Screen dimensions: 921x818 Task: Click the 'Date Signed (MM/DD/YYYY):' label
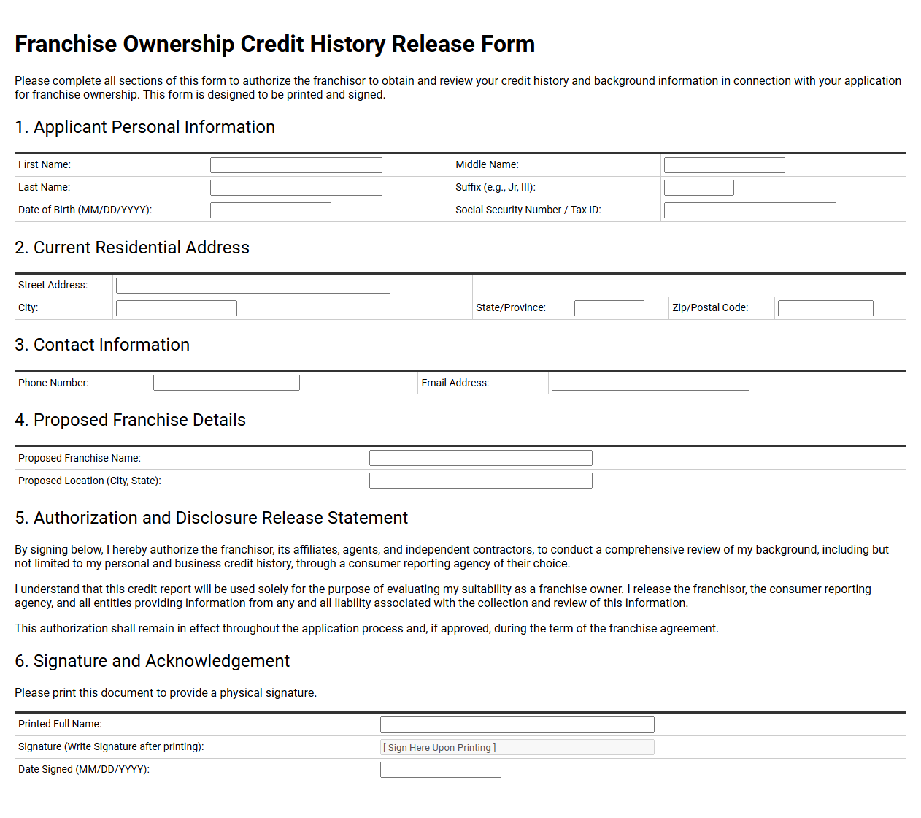click(84, 770)
